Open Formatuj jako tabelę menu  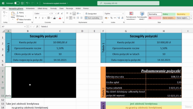(142, 16)
